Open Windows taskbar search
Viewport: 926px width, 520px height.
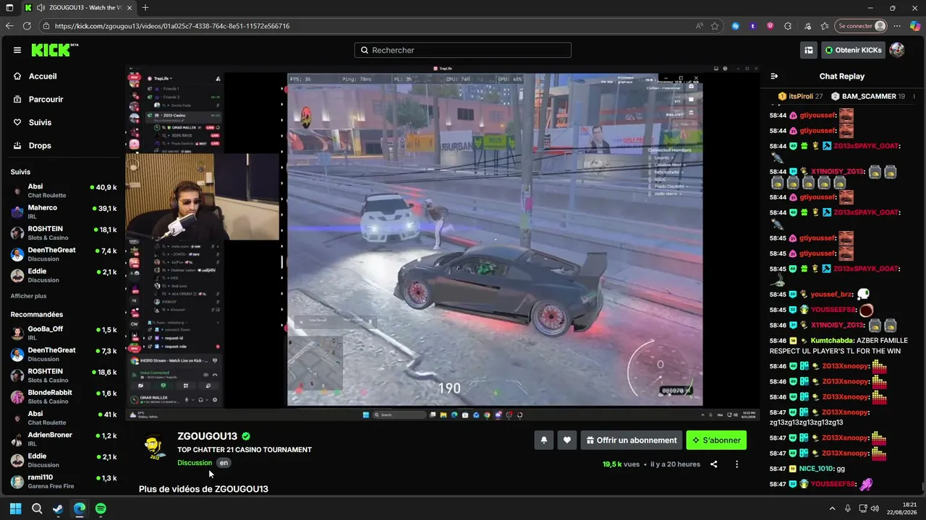pos(37,508)
